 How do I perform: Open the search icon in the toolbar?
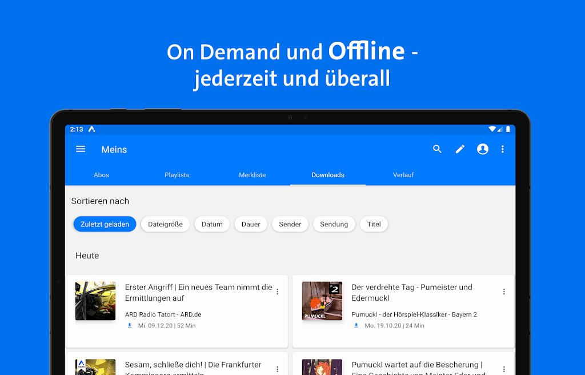tap(437, 149)
